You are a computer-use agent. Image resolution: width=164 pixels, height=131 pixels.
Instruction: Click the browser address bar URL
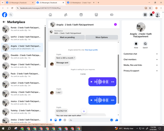click(x=40, y=8)
